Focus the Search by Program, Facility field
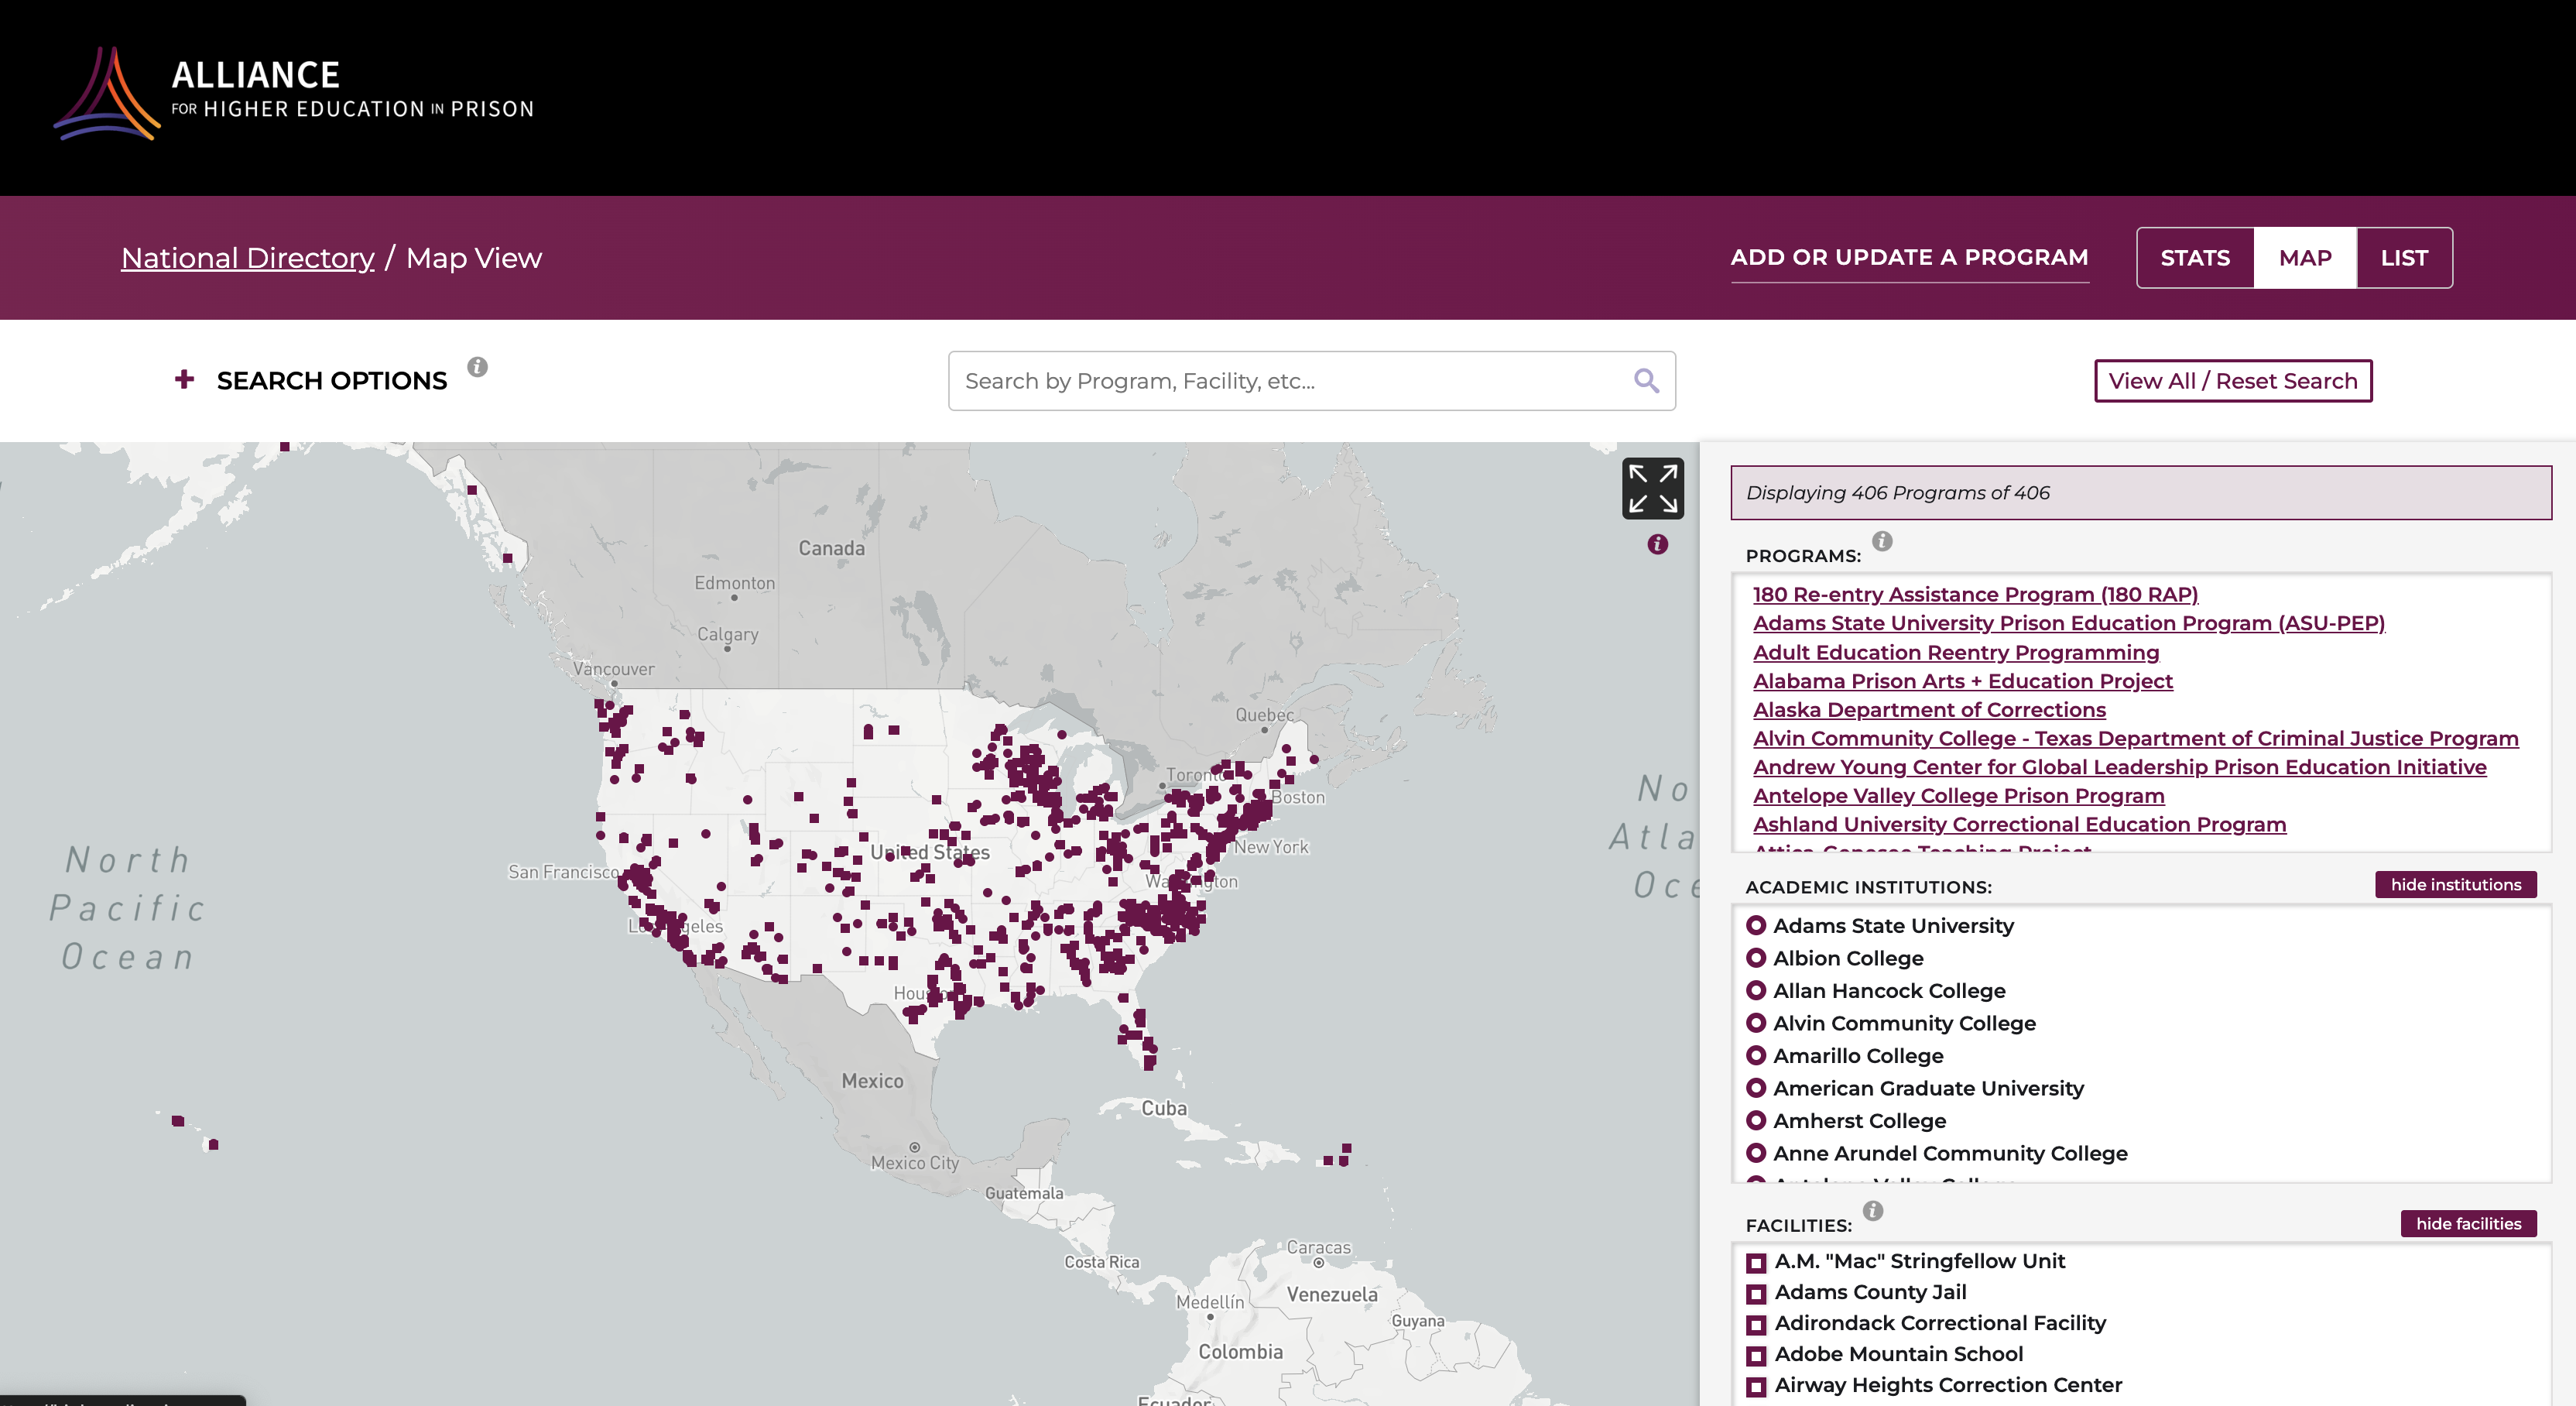This screenshot has width=2576, height=1406. (1311, 381)
